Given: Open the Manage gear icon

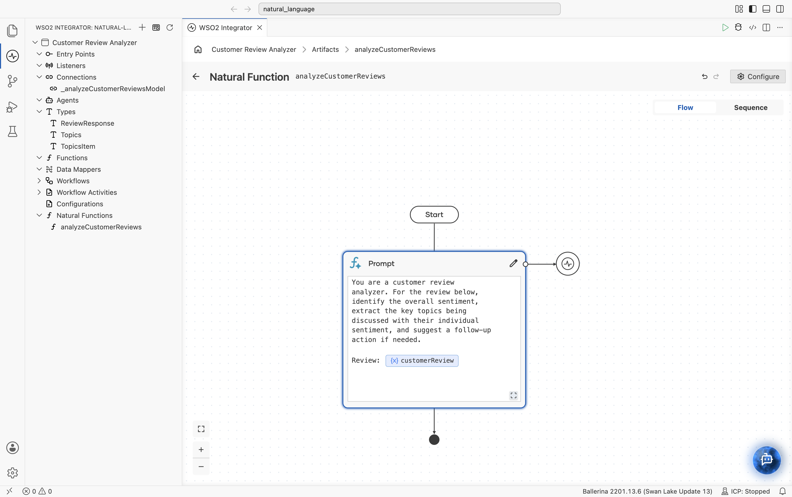Looking at the screenshot, I should [13, 473].
